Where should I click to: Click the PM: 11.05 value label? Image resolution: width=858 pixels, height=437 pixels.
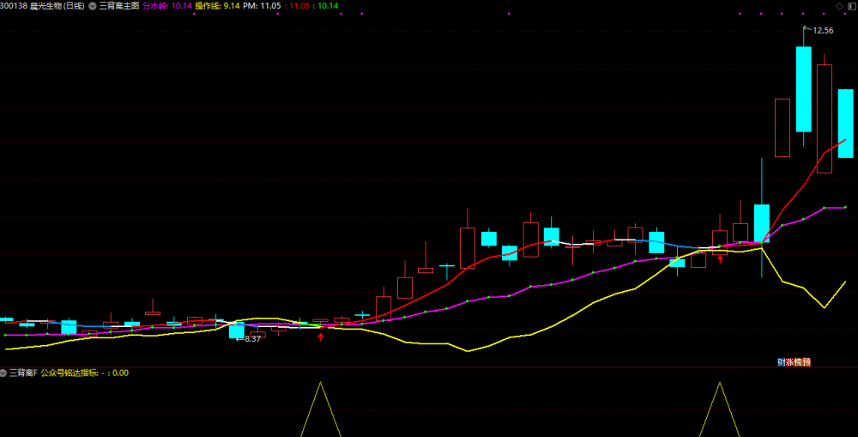coord(262,6)
